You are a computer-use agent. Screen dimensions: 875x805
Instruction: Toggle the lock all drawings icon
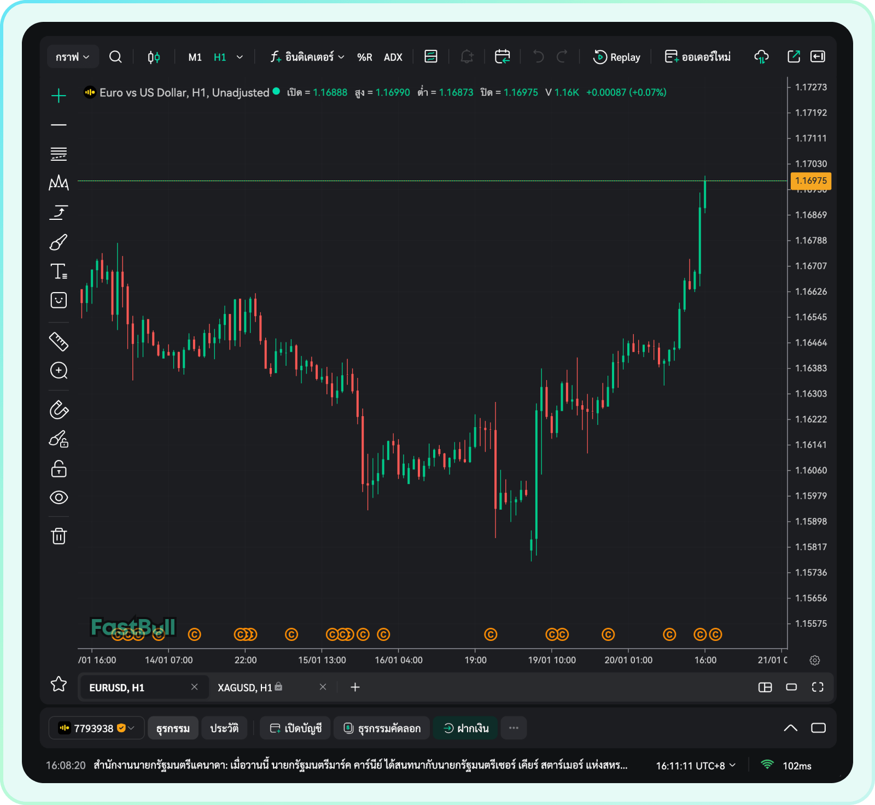tap(59, 469)
